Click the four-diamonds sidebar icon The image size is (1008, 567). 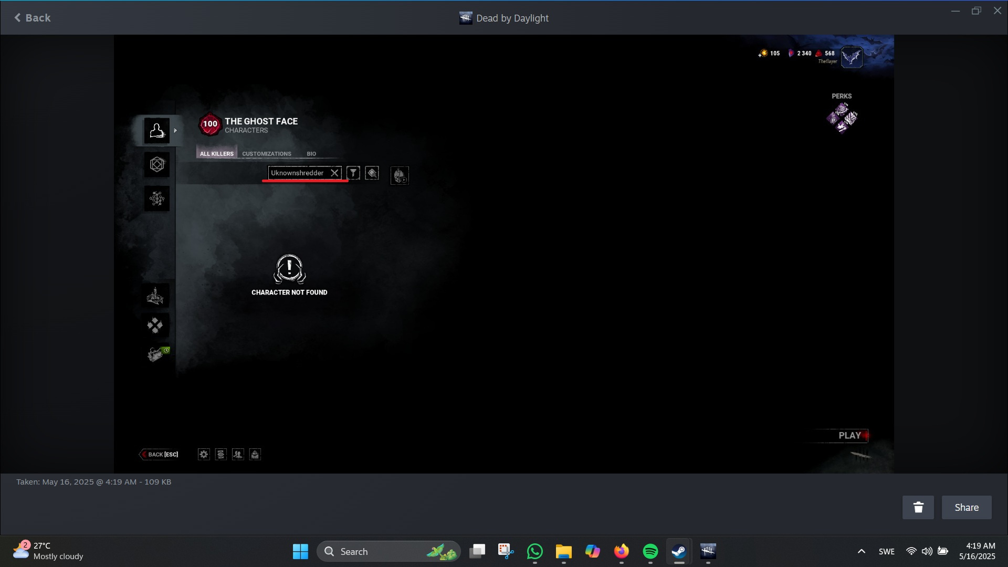pyautogui.click(x=155, y=325)
